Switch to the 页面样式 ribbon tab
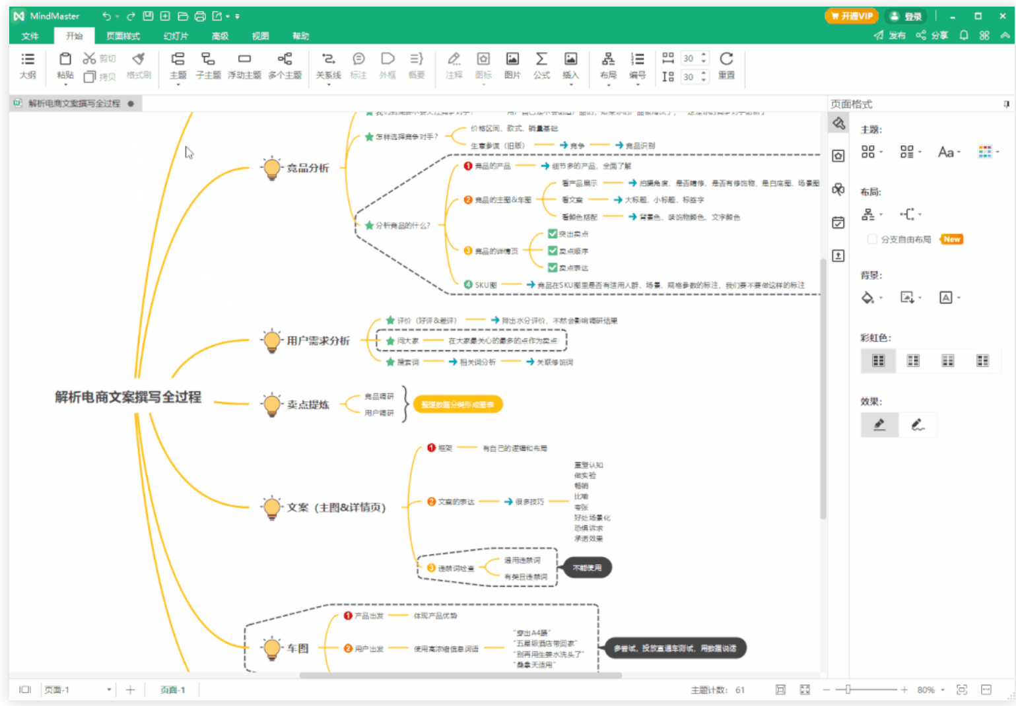 tap(123, 36)
